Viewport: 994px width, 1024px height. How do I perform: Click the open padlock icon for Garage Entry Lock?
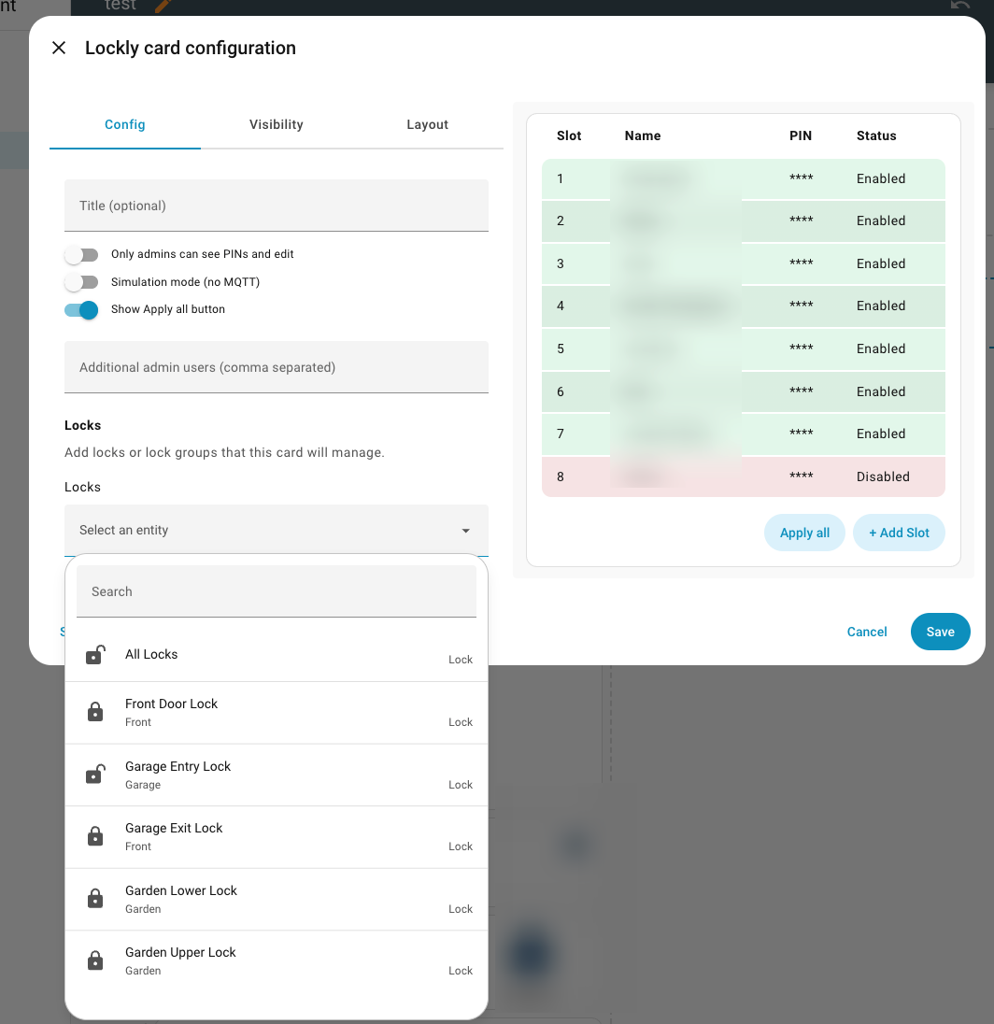(x=94, y=775)
